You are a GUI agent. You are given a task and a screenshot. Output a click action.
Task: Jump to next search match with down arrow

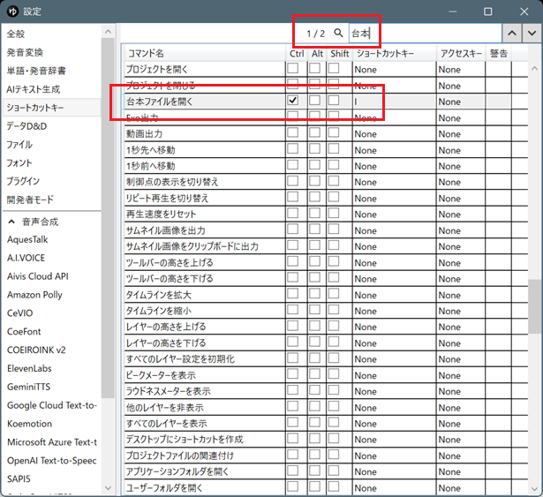coord(531,34)
